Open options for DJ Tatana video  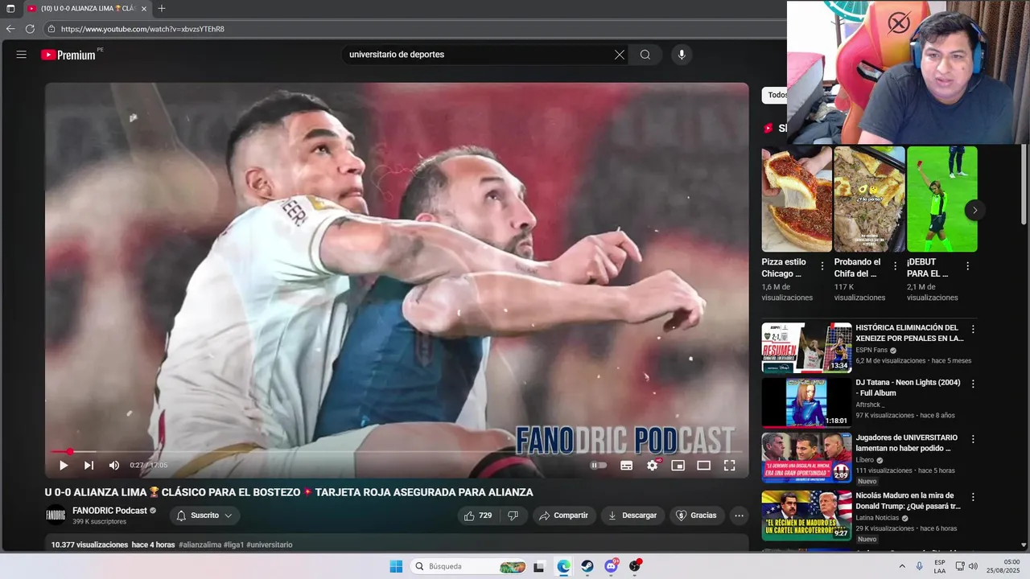973,384
